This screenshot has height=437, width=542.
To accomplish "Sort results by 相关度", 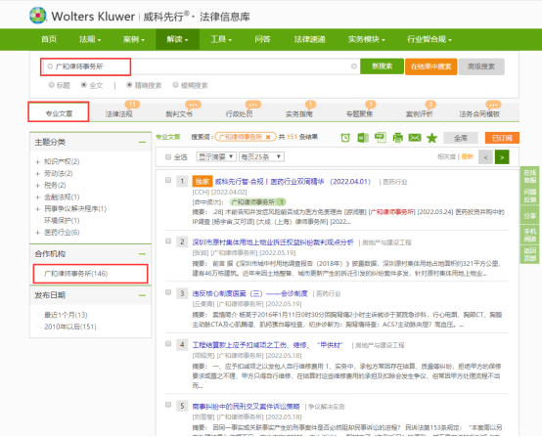I will tap(446, 156).
